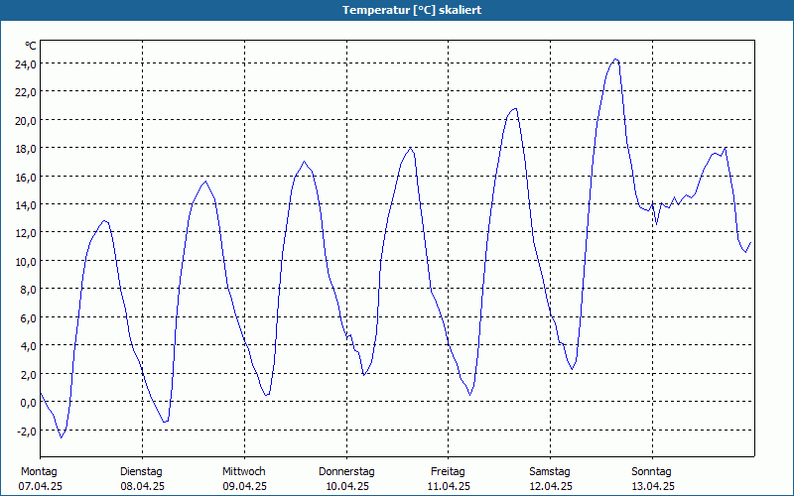Click the date 08.04.25
The width and height of the screenshot is (794, 496).
[x=142, y=487]
